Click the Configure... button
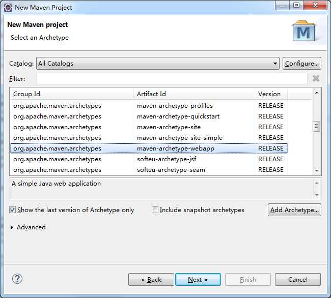This screenshot has width=331, height=298. [302, 63]
